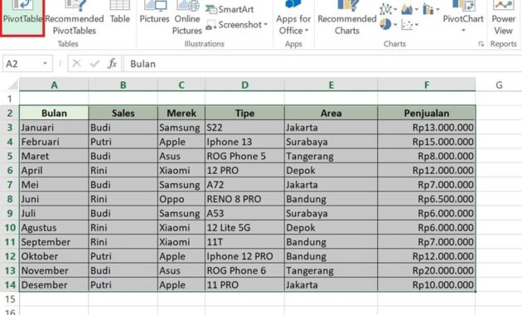Image resolution: width=522 pixels, height=315 pixels.
Task: Click the Iphone 13 cell
Action: (244, 142)
